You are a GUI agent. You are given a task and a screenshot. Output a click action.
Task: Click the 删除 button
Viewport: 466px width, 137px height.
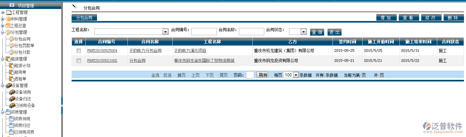coord(453,18)
